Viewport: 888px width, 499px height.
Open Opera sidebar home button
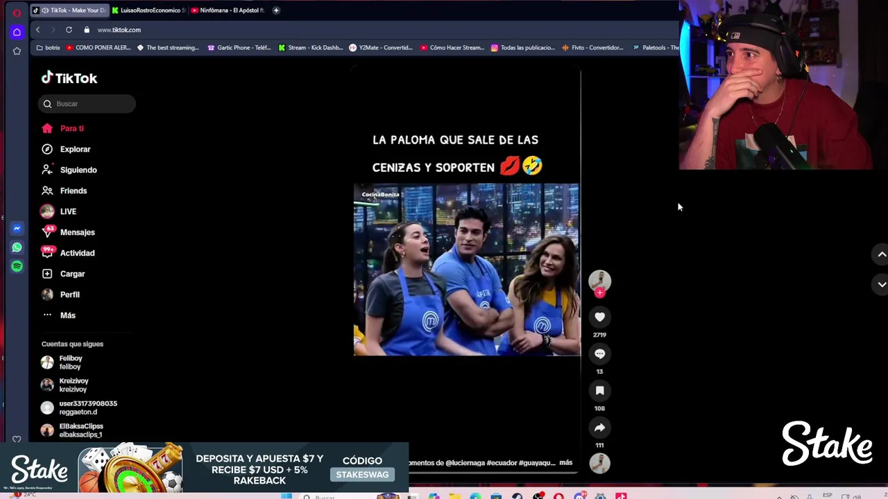tap(17, 32)
